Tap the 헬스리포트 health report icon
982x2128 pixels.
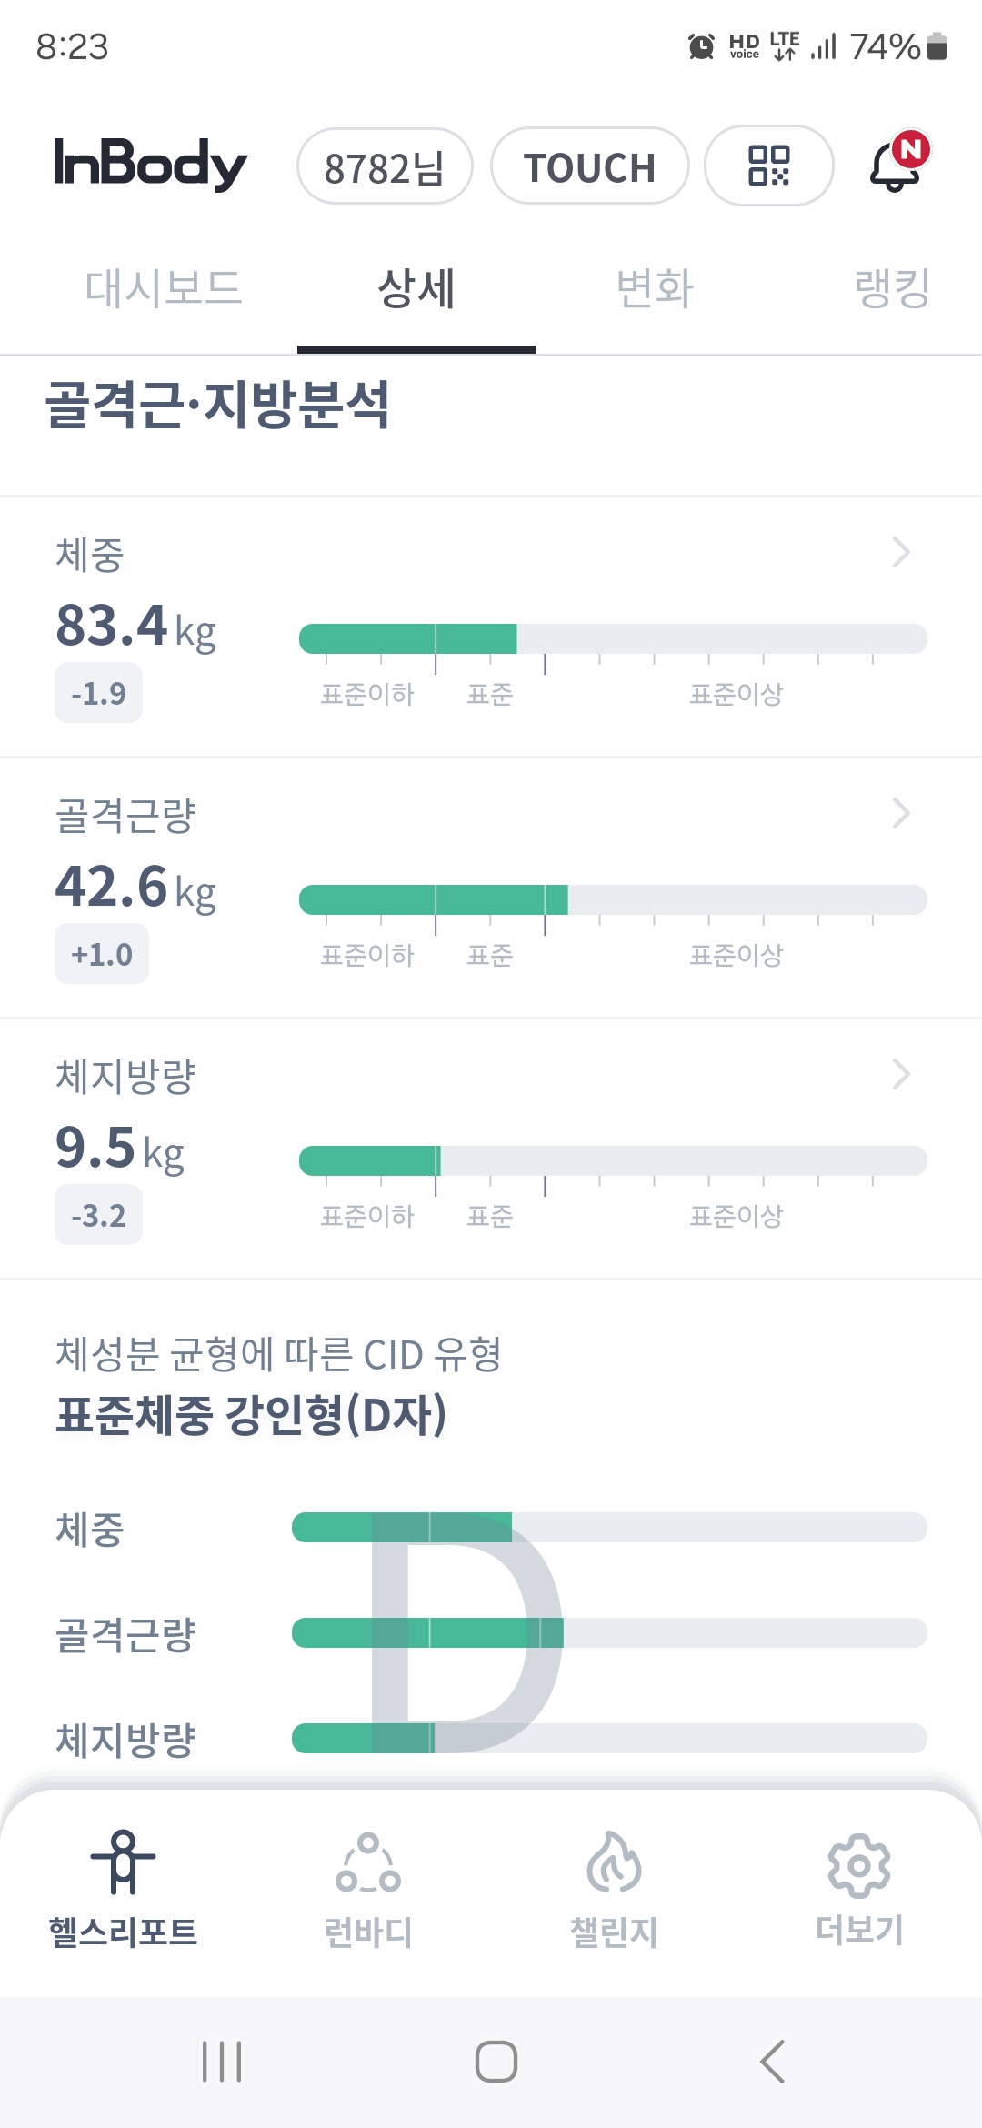pyautogui.click(x=124, y=1862)
